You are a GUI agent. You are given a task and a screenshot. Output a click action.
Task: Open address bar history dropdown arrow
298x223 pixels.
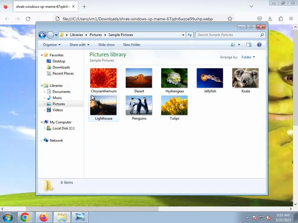183,35
